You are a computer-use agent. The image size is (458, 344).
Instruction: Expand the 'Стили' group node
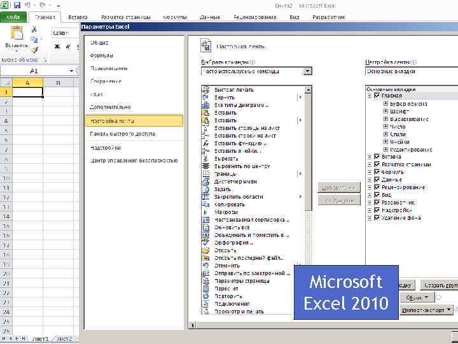tap(385, 134)
